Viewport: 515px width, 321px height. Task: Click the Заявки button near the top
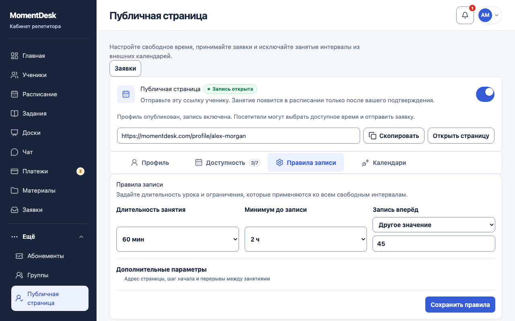click(x=125, y=68)
